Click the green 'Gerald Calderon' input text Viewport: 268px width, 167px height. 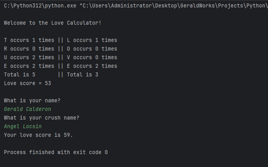(x=28, y=109)
